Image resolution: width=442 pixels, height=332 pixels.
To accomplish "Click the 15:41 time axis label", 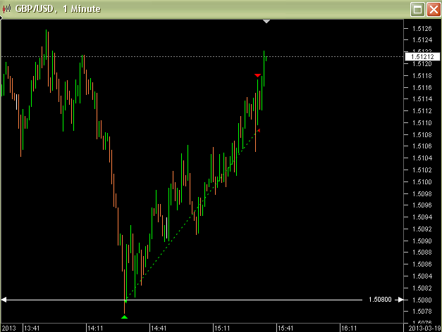I will pyautogui.click(x=286, y=328).
